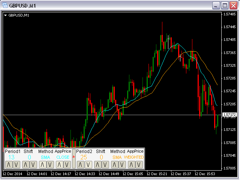Screen dimensions: 240x180
Task: Click the 1.57172 current price label
Action: click(x=229, y=114)
